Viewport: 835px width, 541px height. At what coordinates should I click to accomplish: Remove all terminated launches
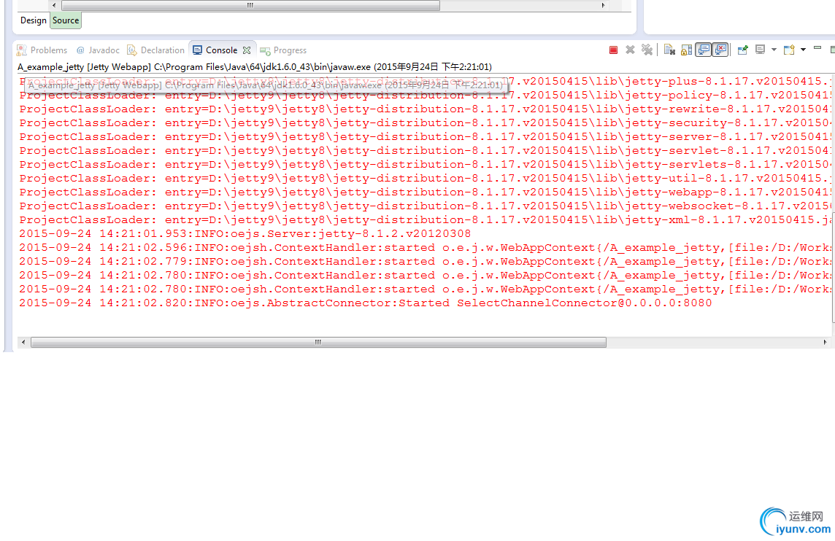[x=647, y=50]
